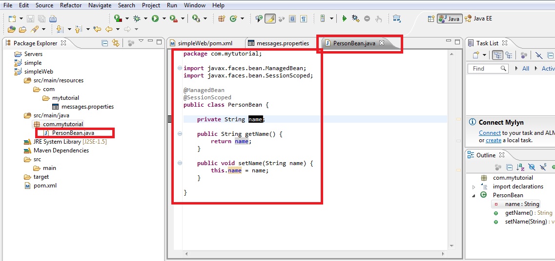
Task: Toggle Hide Fields in Outline
Action: click(x=531, y=167)
